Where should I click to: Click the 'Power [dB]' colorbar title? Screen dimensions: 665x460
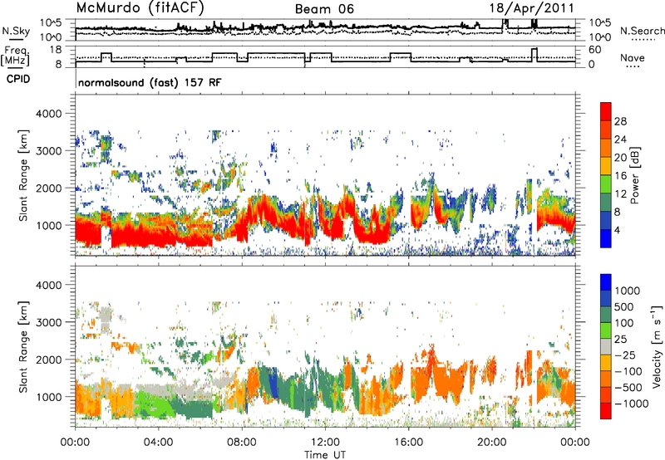pyautogui.click(x=634, y=175)
